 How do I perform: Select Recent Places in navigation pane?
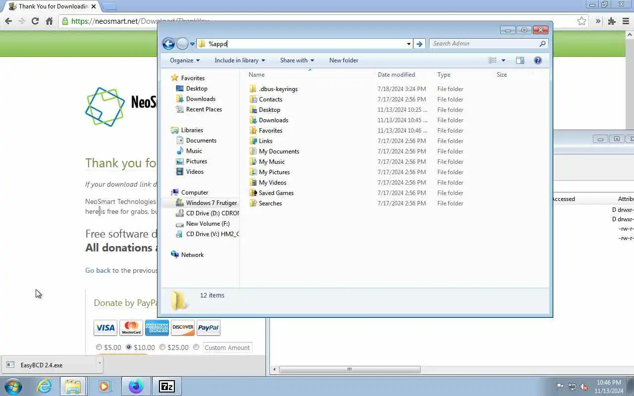point(204,109)
